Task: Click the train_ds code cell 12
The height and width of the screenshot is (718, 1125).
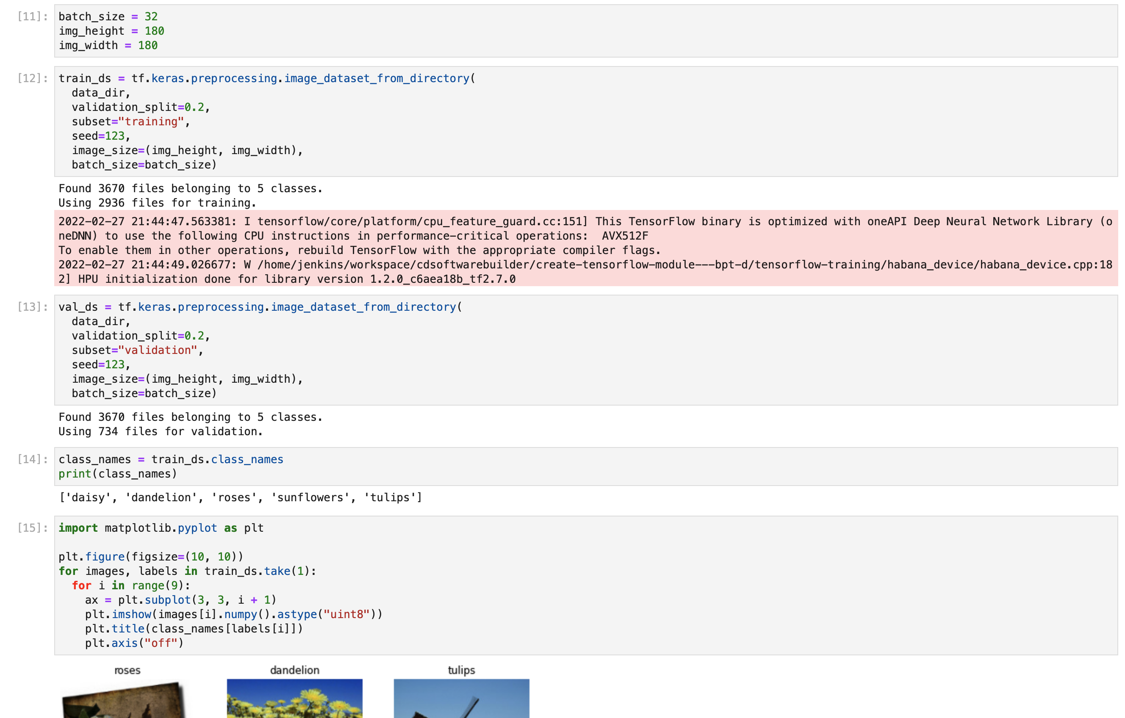Action: [561, 122]
